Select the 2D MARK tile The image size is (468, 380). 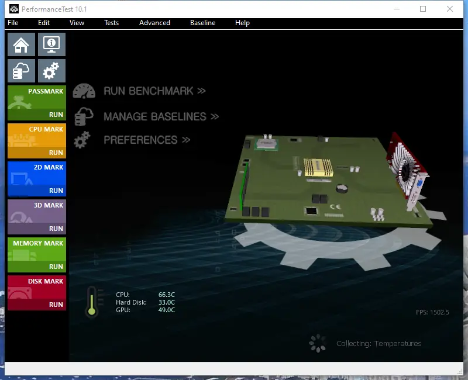coord(37,173)
